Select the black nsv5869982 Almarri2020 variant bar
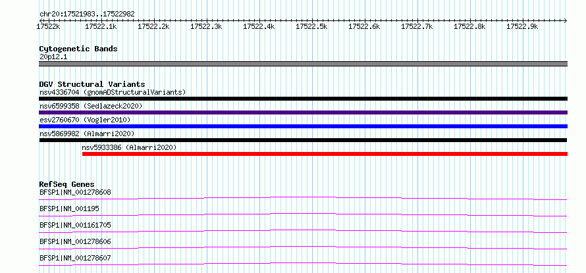 coord(303,140)
